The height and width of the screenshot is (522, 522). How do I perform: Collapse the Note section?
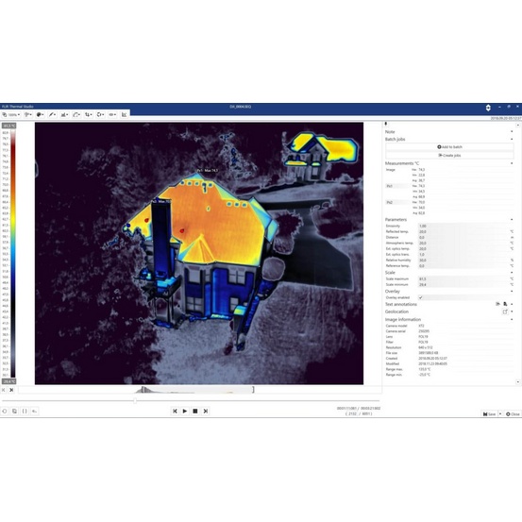(512, 132)
